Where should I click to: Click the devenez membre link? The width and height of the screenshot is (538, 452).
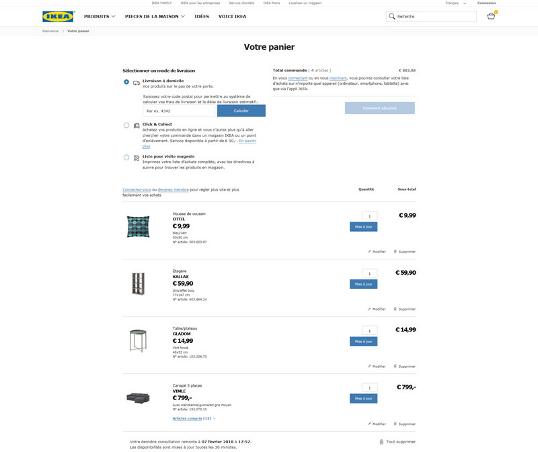pos(174,190)
